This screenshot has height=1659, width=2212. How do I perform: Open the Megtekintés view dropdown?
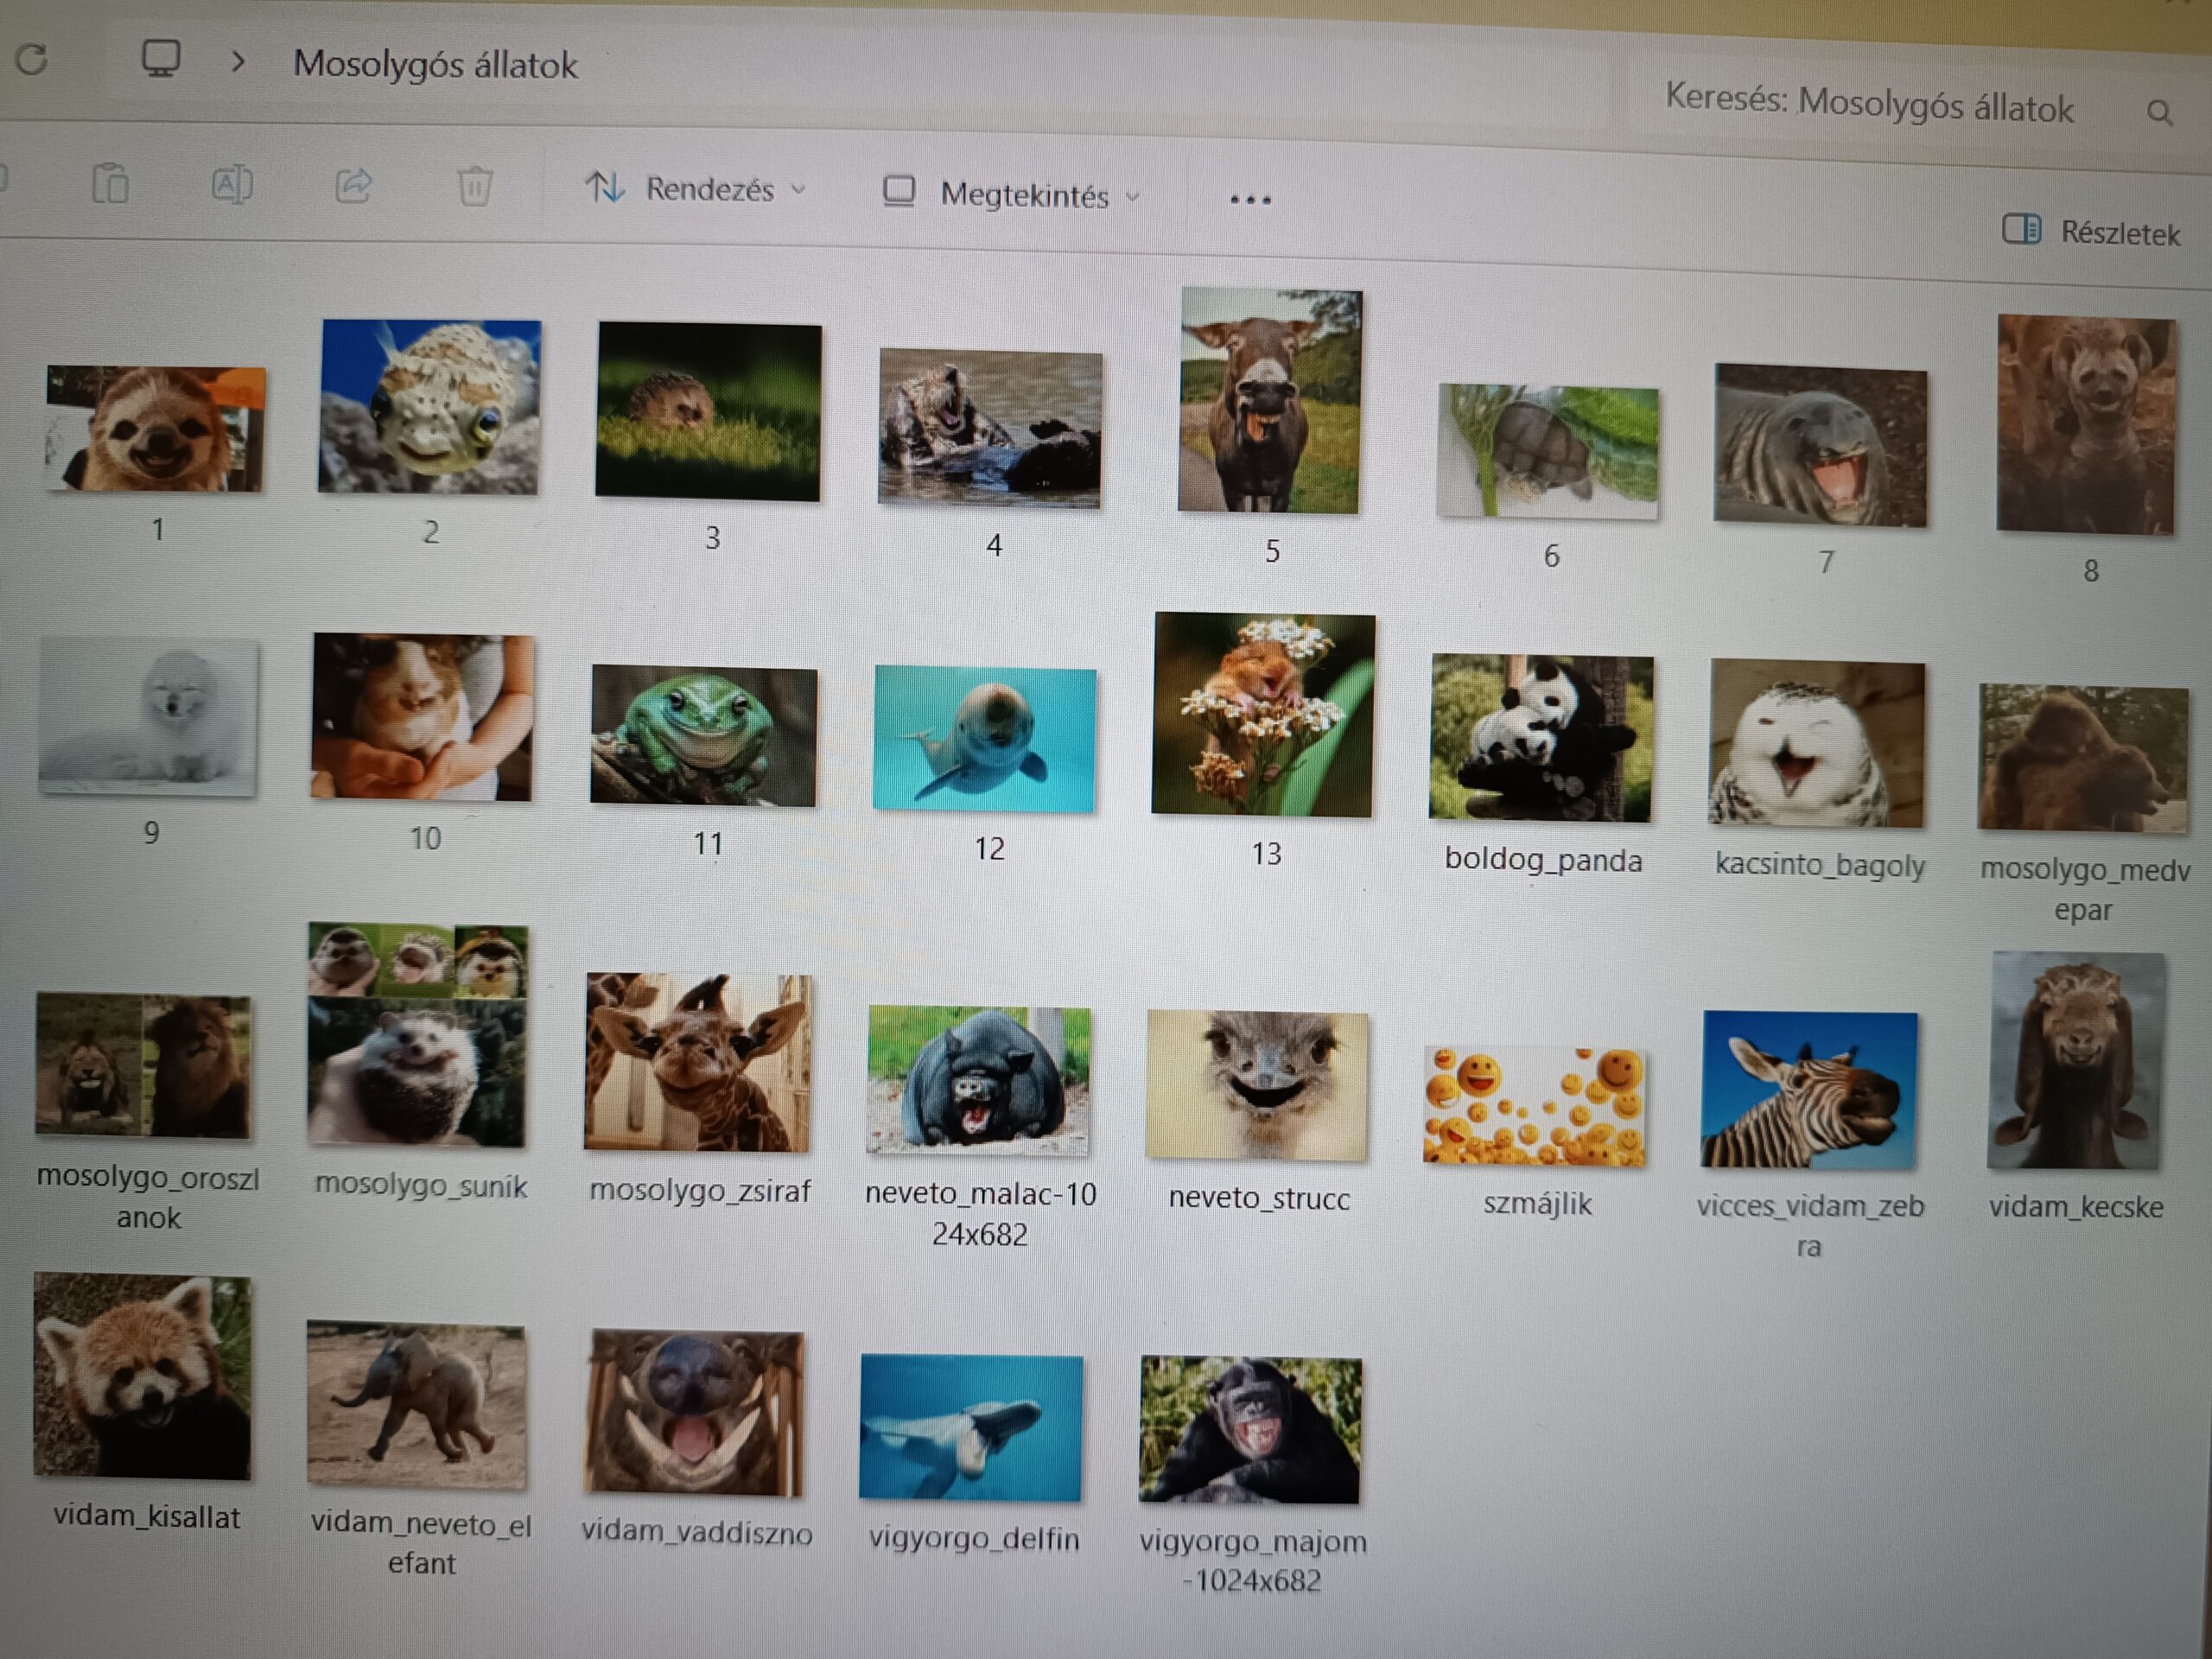1011,194
